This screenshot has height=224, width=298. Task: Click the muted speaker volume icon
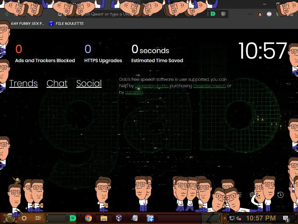239,218
